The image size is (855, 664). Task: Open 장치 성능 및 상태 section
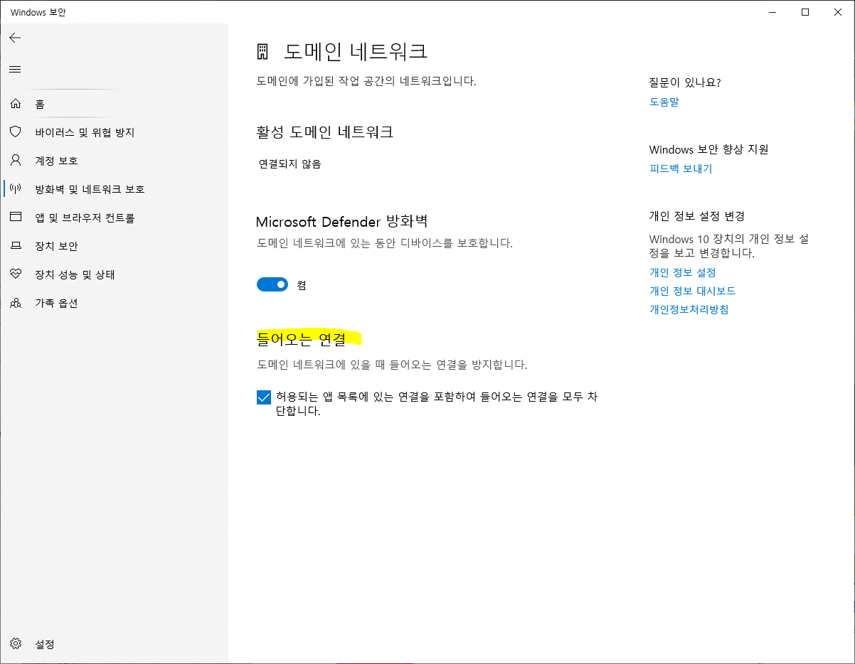point(75,274)
